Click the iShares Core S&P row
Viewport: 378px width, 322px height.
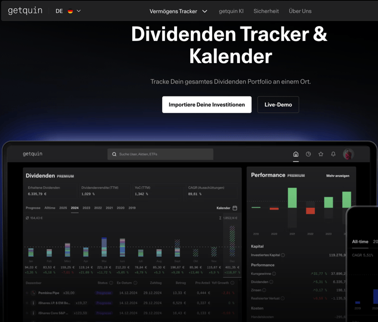pyautogui.click(x=130, y=313)
